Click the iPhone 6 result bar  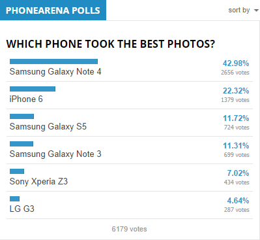coord(33,89)
